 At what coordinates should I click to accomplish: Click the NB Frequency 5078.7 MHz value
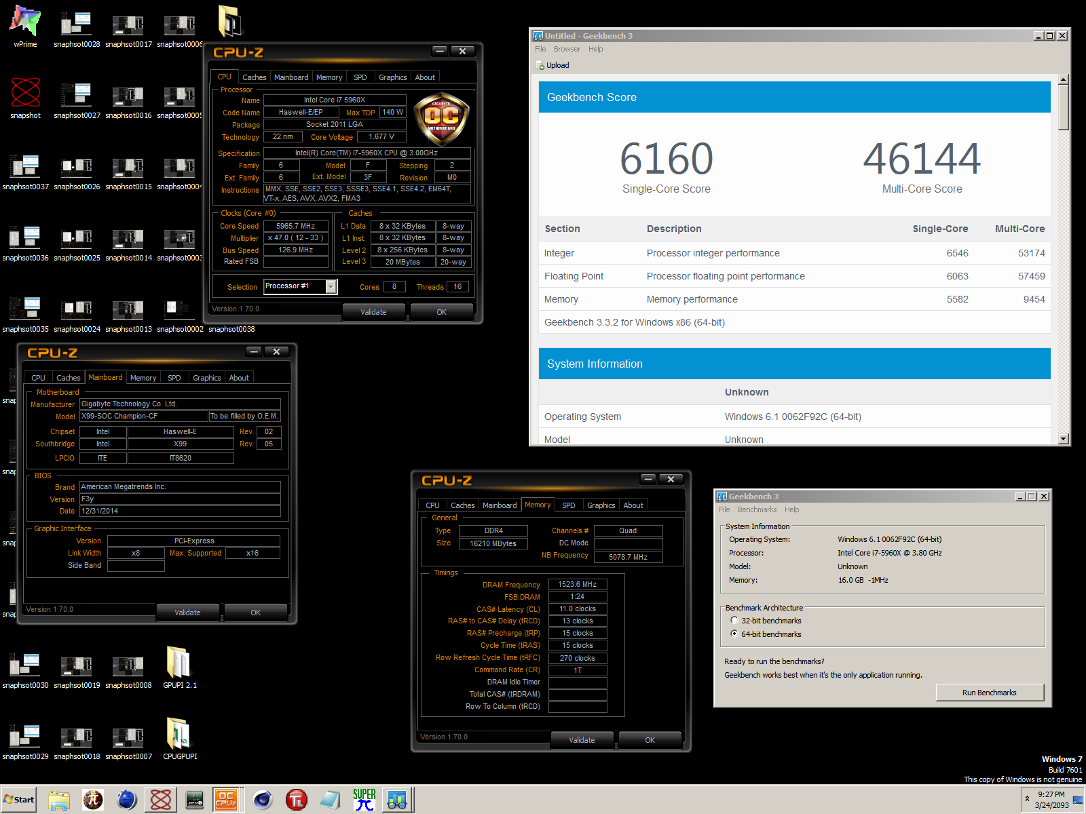[628, 557]
